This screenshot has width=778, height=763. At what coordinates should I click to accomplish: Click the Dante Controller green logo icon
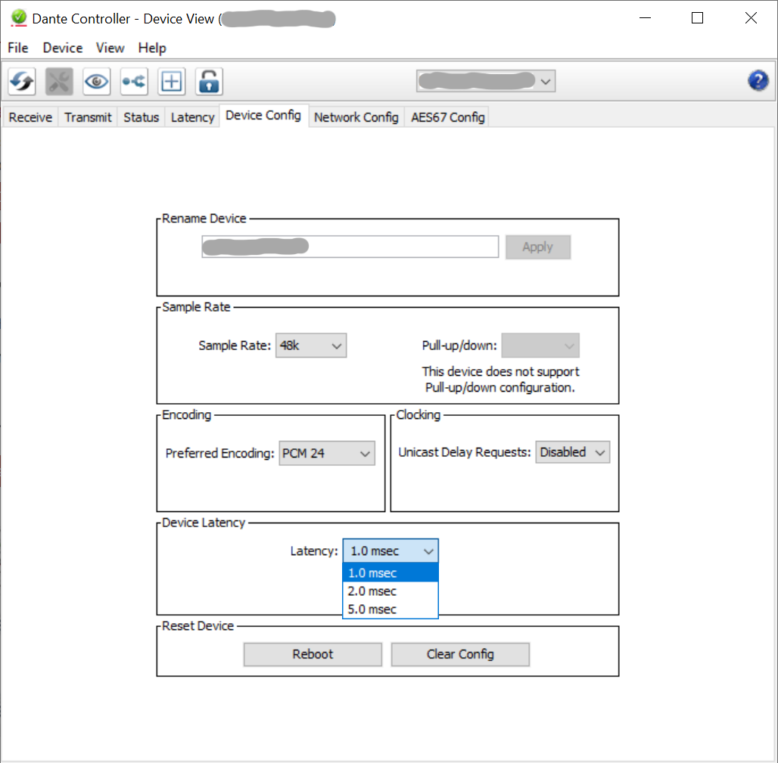[19, 18]
